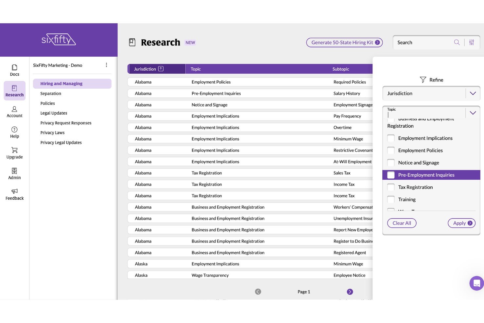Open the Admin panel icon

click(14, 171)
